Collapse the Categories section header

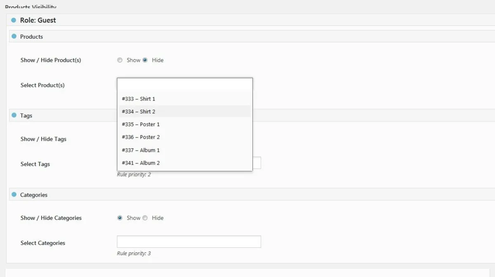point(252,194)
